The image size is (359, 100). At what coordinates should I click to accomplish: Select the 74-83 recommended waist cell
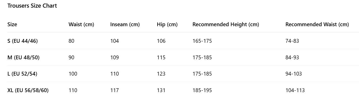pyautogui.click(x=292, y=41)
